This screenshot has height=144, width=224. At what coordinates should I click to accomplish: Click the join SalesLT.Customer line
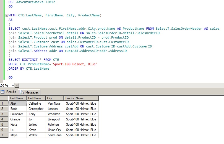click(69, 42)
